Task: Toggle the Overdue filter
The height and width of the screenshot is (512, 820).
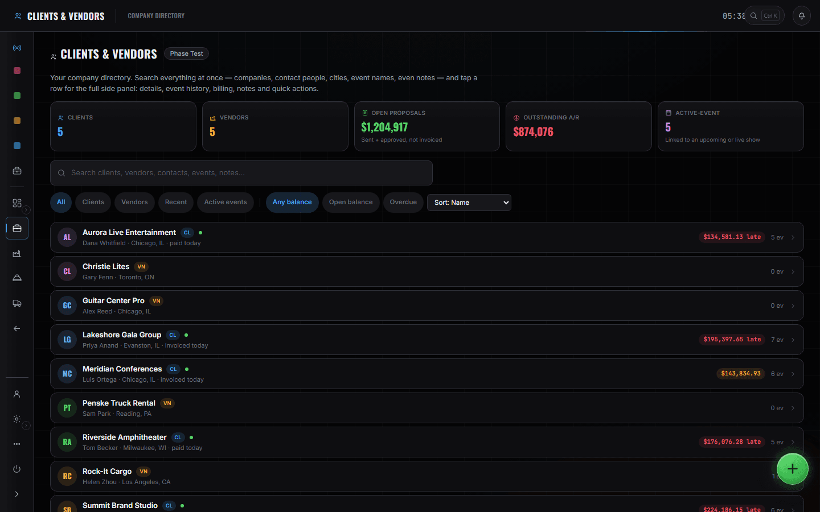Action: pyautogui.click(x=403, y=203)
